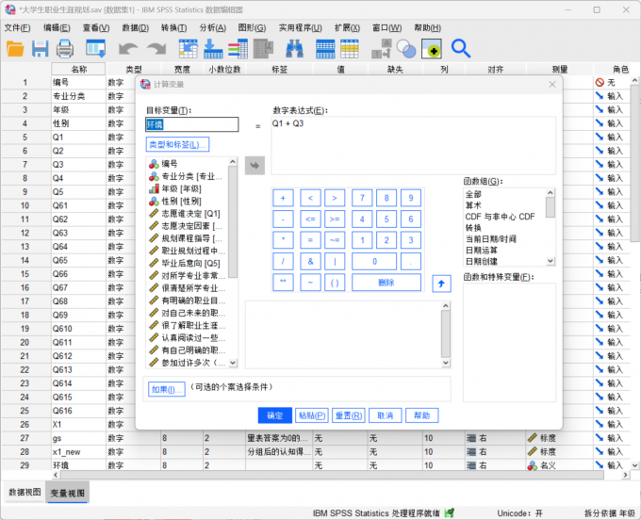641x520 pixels.
Task: Click the keypad Delete (删除) button
Action: (386, 283)
